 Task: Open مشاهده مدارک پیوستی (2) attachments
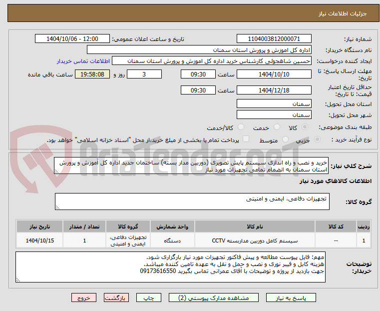[x=214, y=297]
